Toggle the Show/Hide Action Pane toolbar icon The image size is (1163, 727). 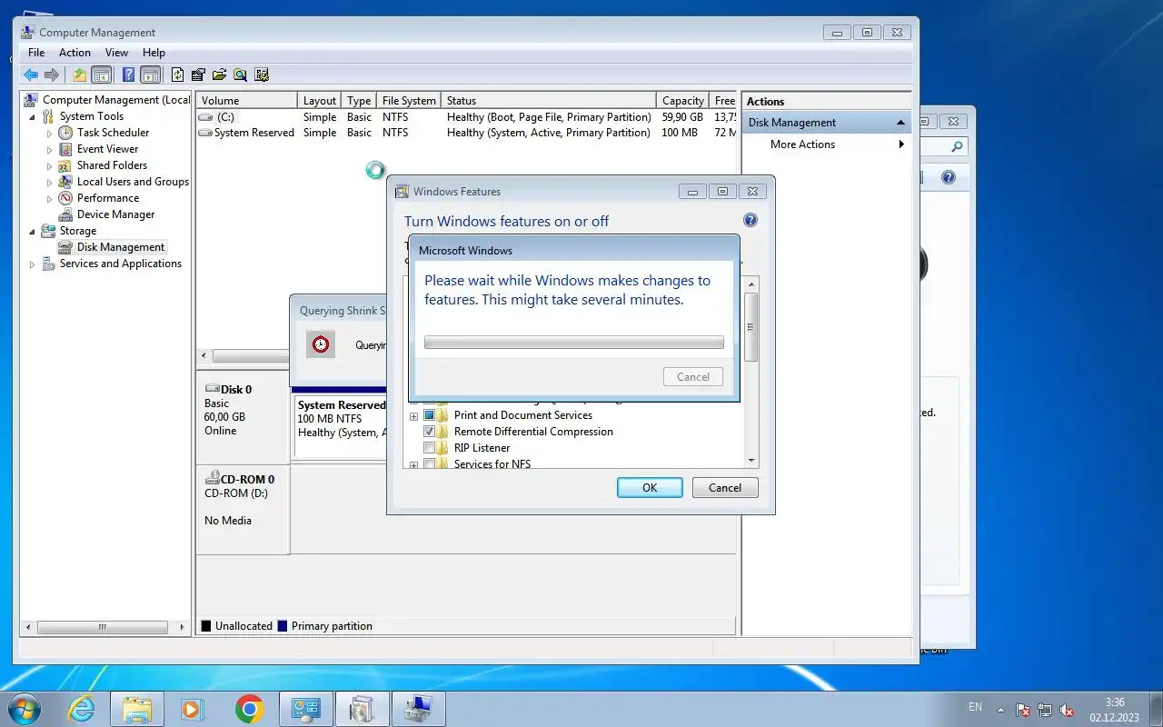click(x=151, y=75)
